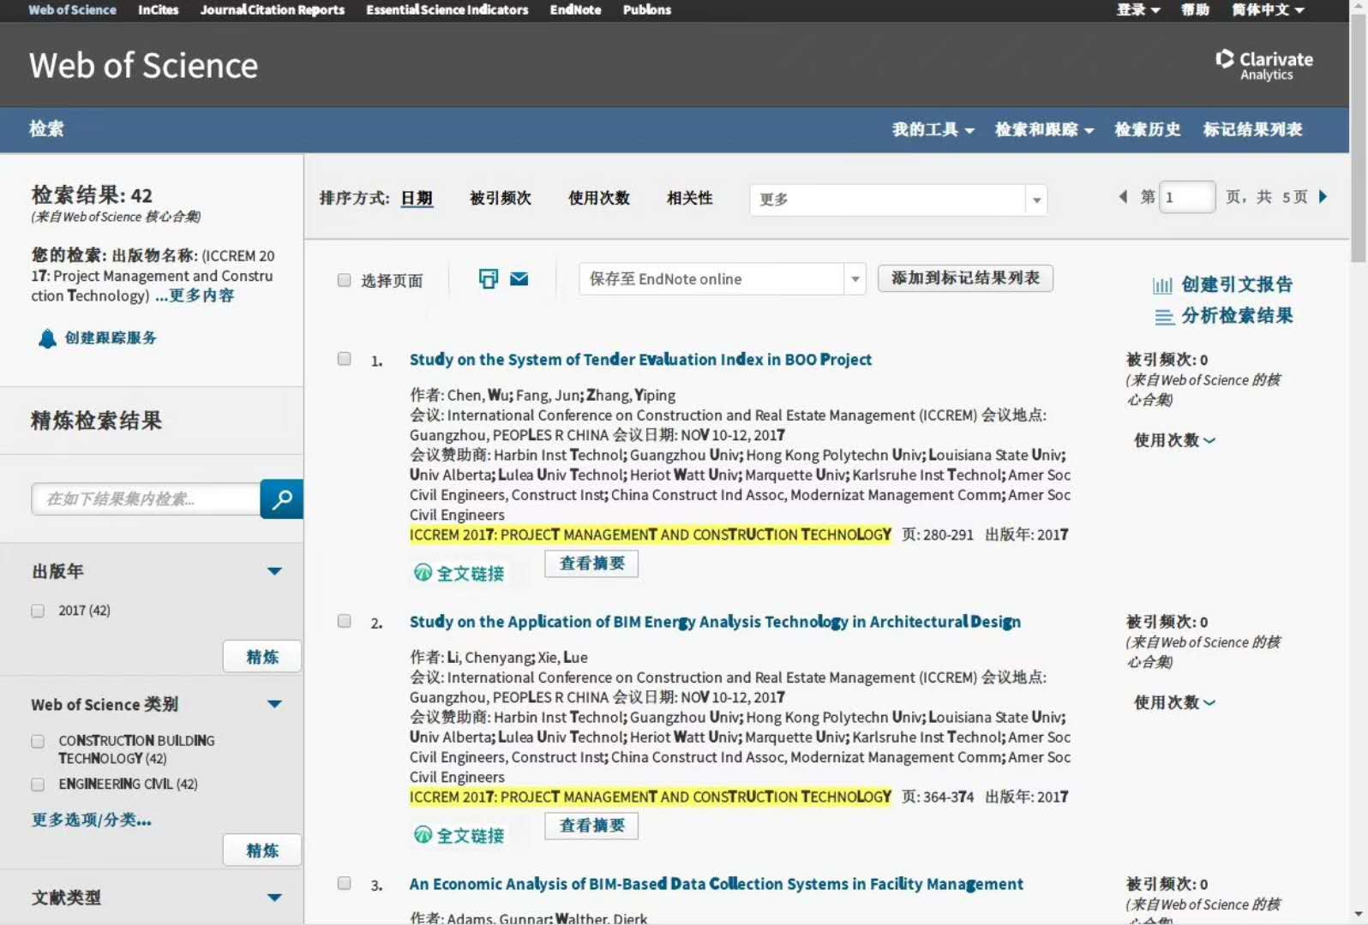Collapse the 文献类型 section
Viewport: 1368px width, 925px height.
274,898
